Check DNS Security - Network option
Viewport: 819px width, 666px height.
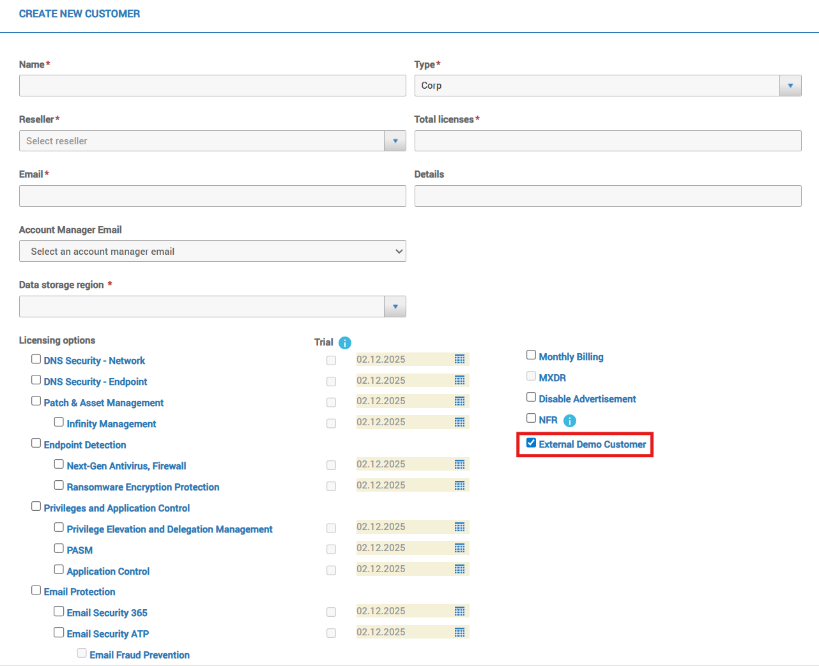[36, 359]
